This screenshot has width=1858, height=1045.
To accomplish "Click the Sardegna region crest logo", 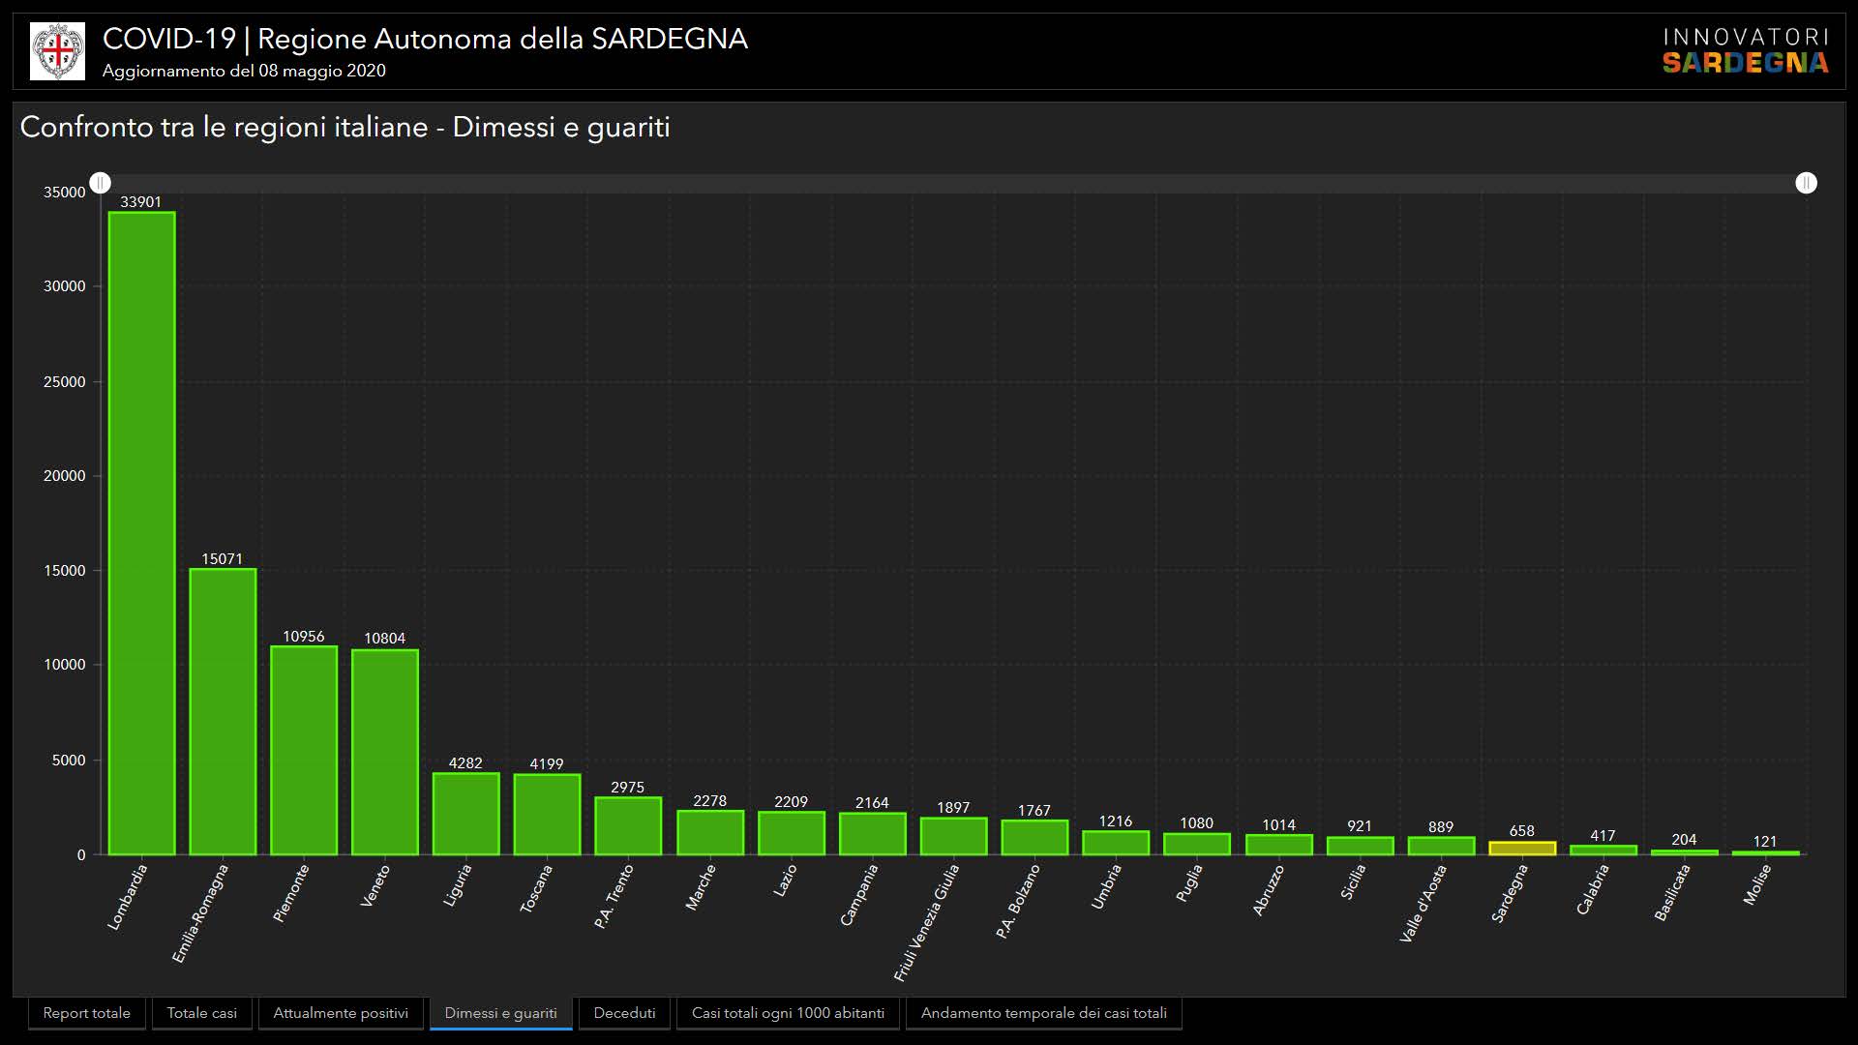I will [57, 51].
